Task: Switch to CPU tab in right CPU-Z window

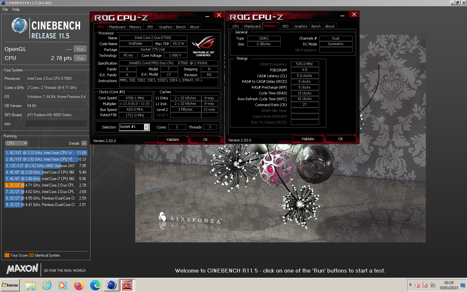Action: (236, 26)
